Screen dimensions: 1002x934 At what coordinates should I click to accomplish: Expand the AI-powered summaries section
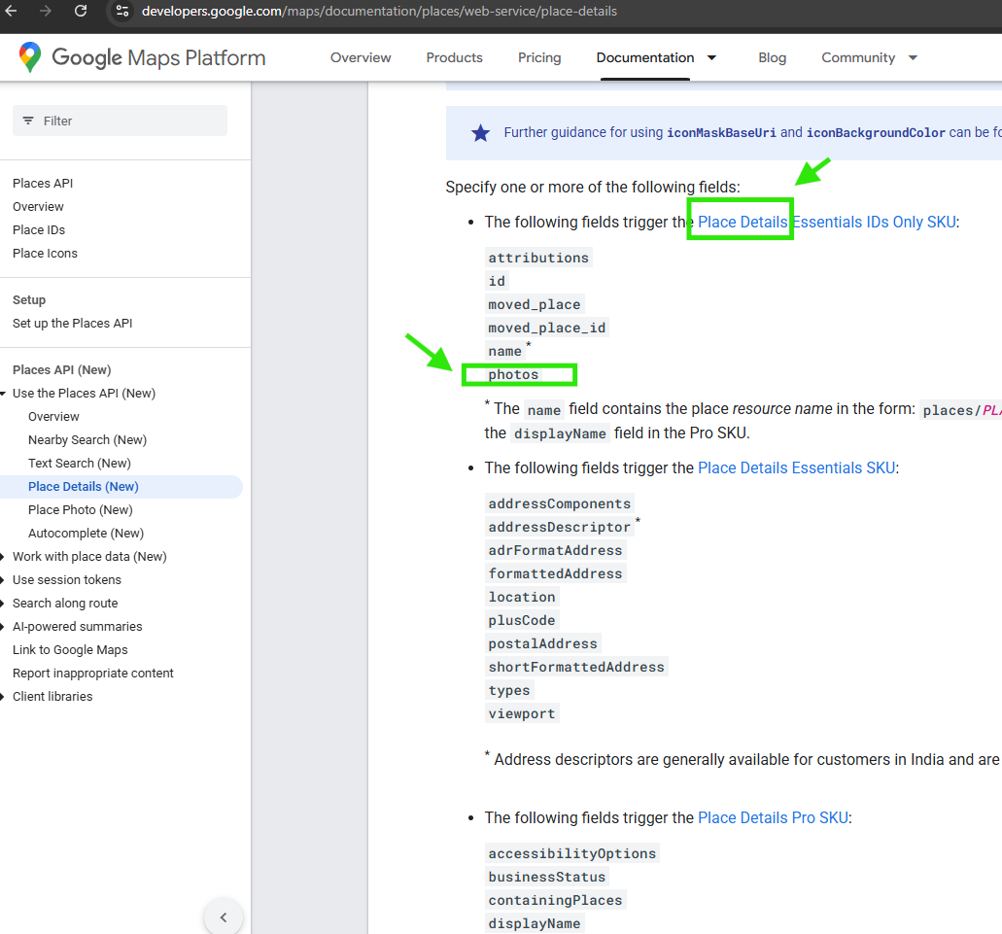pyautogui.click(x=4, y=627)
